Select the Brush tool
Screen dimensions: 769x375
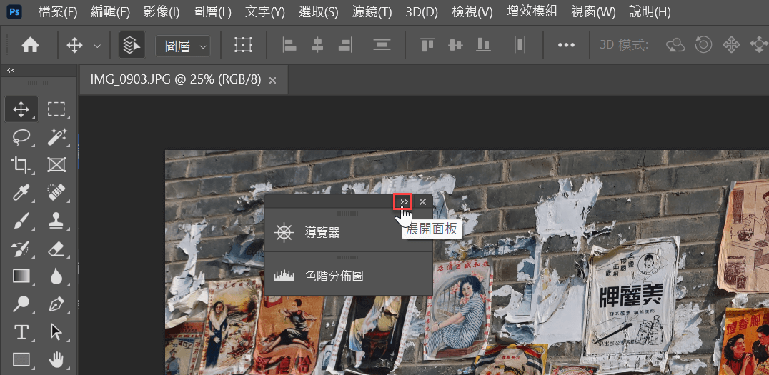(21, 221)
